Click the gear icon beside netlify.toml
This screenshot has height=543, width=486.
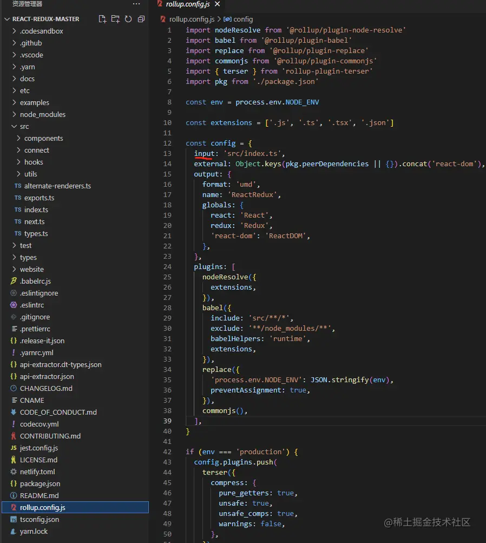(14, 472)
